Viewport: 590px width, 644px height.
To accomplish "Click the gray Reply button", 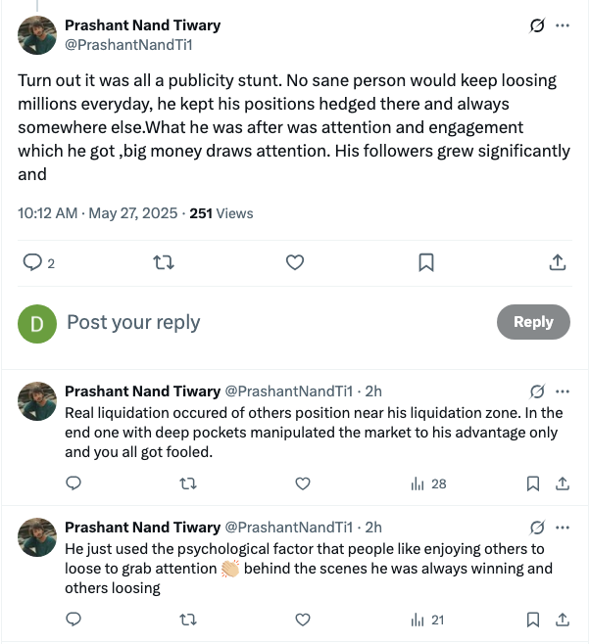I will (533, 322).
